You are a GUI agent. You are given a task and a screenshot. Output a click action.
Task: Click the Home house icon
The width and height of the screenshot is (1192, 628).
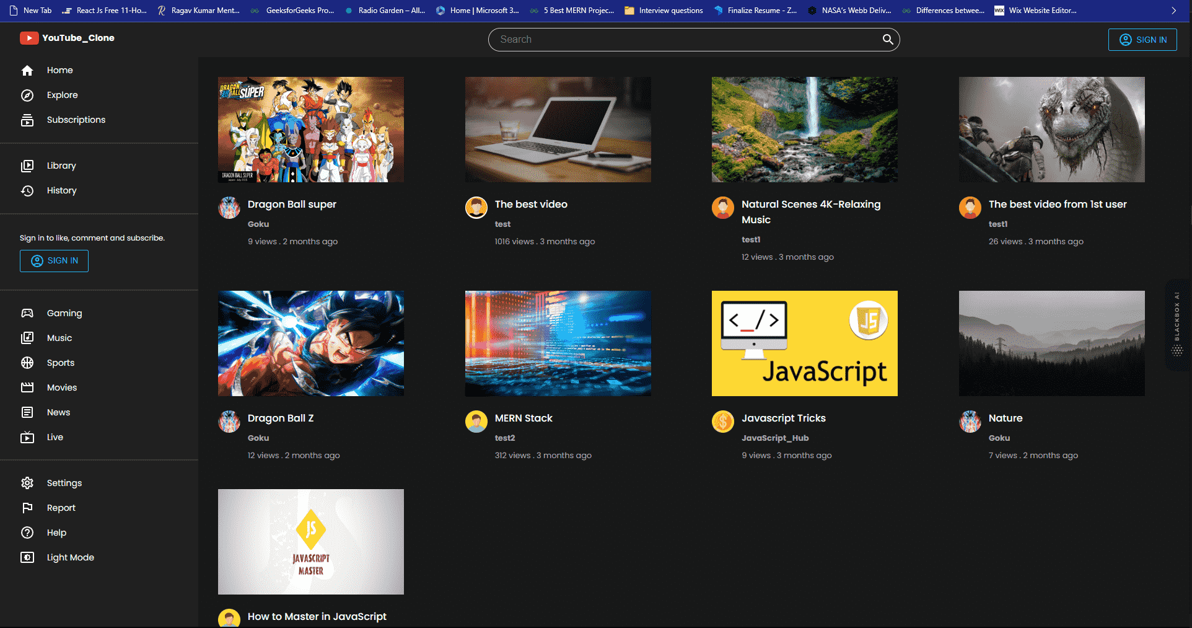point(27,70)
